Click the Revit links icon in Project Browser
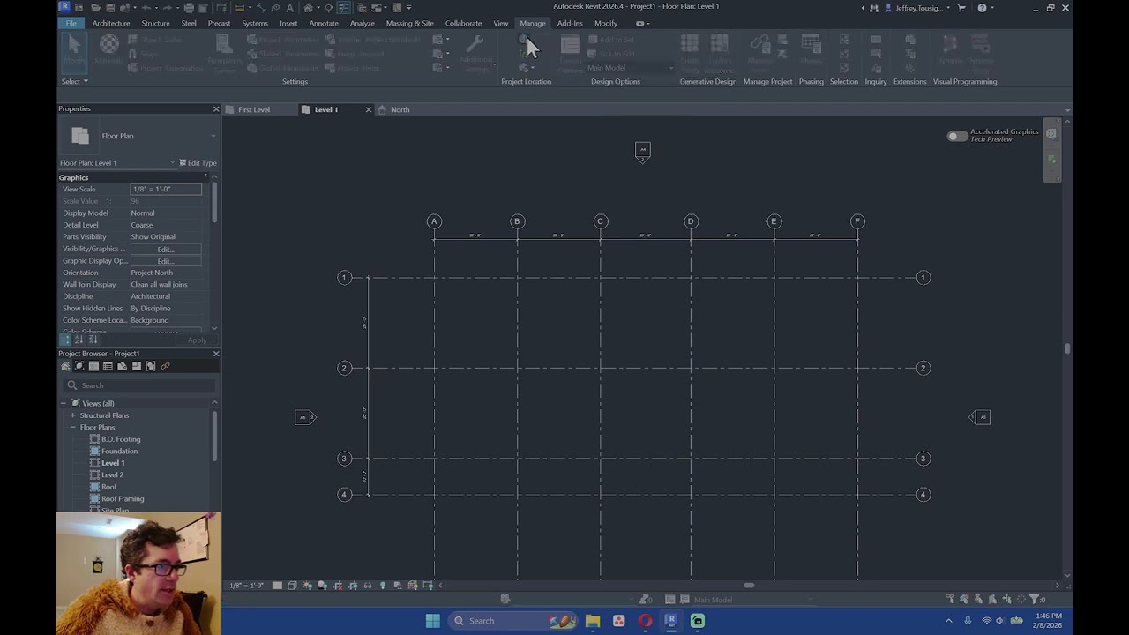 [165, 366]
